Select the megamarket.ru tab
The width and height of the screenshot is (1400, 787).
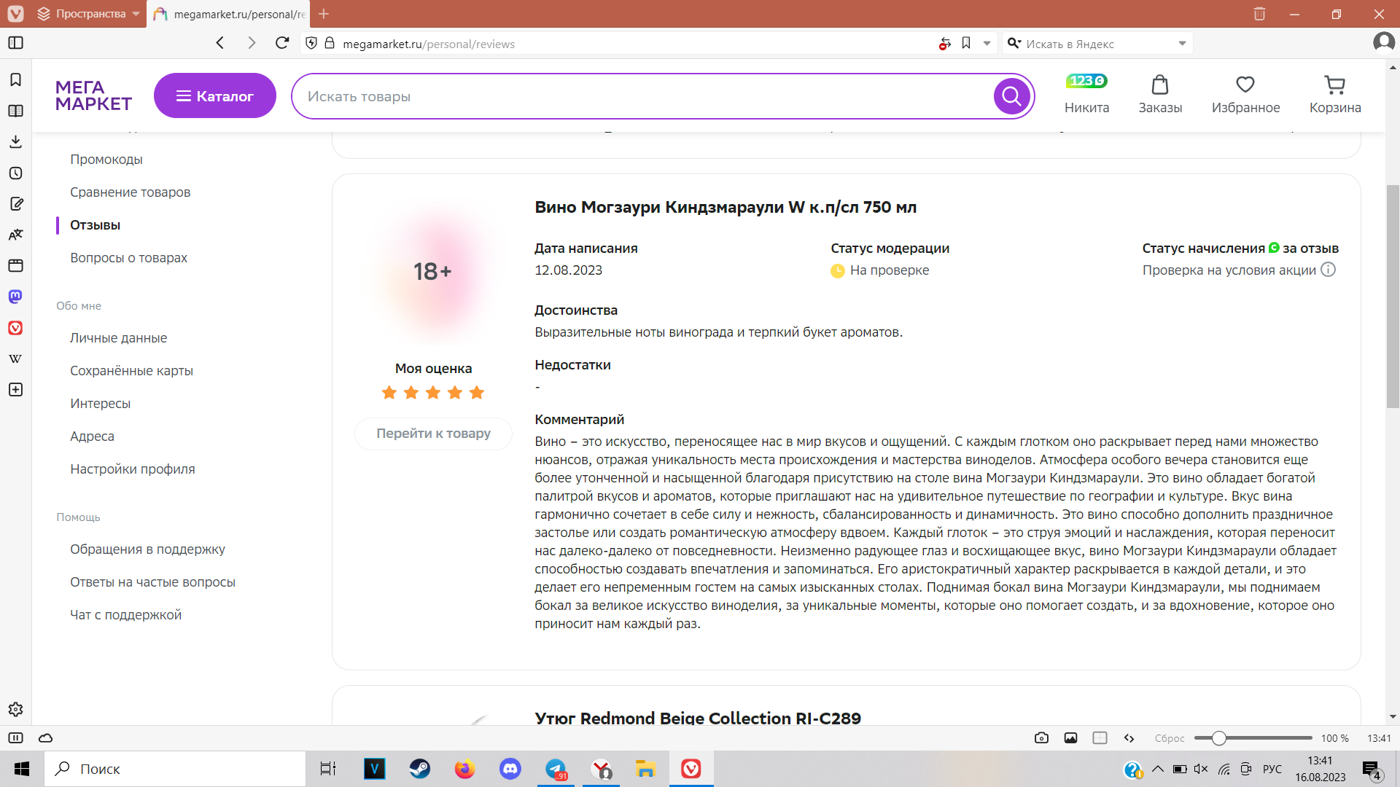pyautogui.click(x=228, y=14)
